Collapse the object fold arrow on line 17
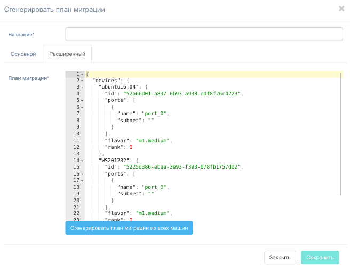The height and width of the screenshot is (279, 350). pos(82,180)
